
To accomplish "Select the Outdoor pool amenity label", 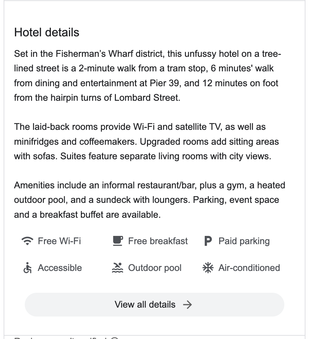I will pyautogui.click(x=155, y=268).
